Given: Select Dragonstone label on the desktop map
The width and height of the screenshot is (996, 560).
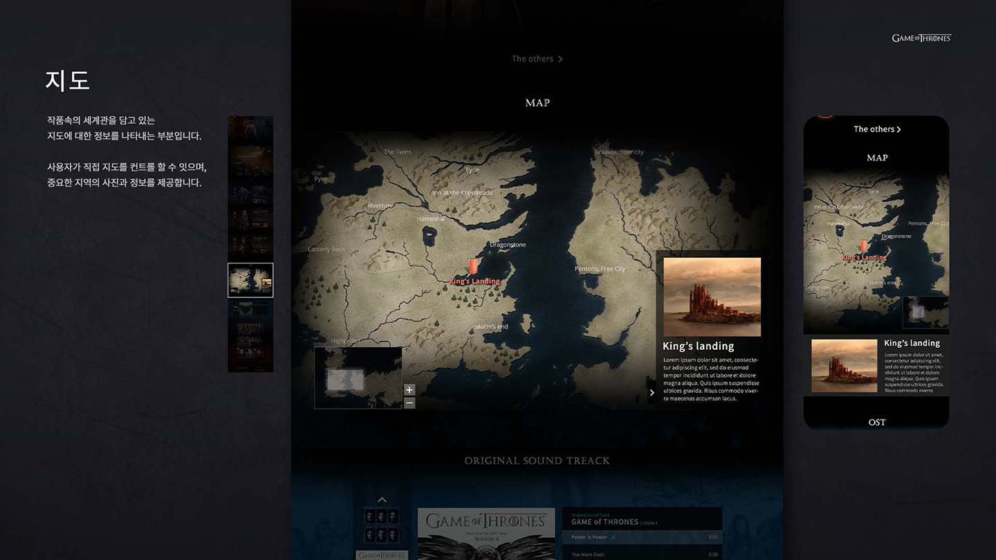Looking at the screenshot, I should (x=508, y=245).
